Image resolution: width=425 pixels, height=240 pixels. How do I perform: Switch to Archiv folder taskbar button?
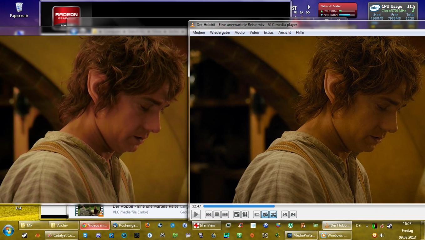(x=64, y=225)
